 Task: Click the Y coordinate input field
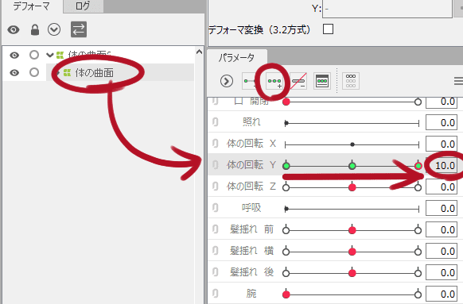[387, 9]
